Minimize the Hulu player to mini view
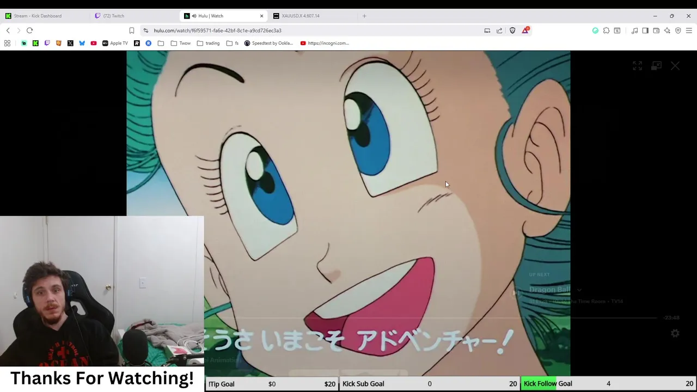Image resolution: width=697 pixels, height=392 pixels. pos(656,66)
